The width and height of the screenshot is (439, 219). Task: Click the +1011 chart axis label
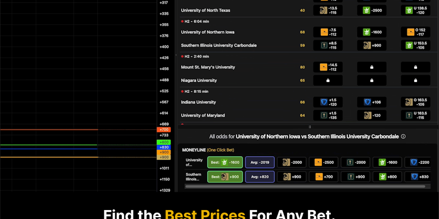[x=164, y=168]
